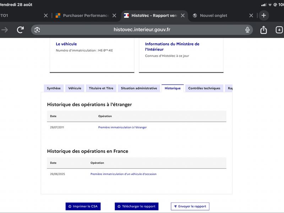284x213 pixels.
Task: Click Première immatriculation d'un véhicule d'occasion
Action: tap(123, 174)
